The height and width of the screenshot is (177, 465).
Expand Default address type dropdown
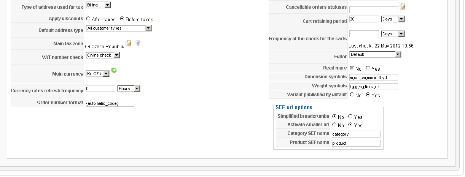coord(119,28)
